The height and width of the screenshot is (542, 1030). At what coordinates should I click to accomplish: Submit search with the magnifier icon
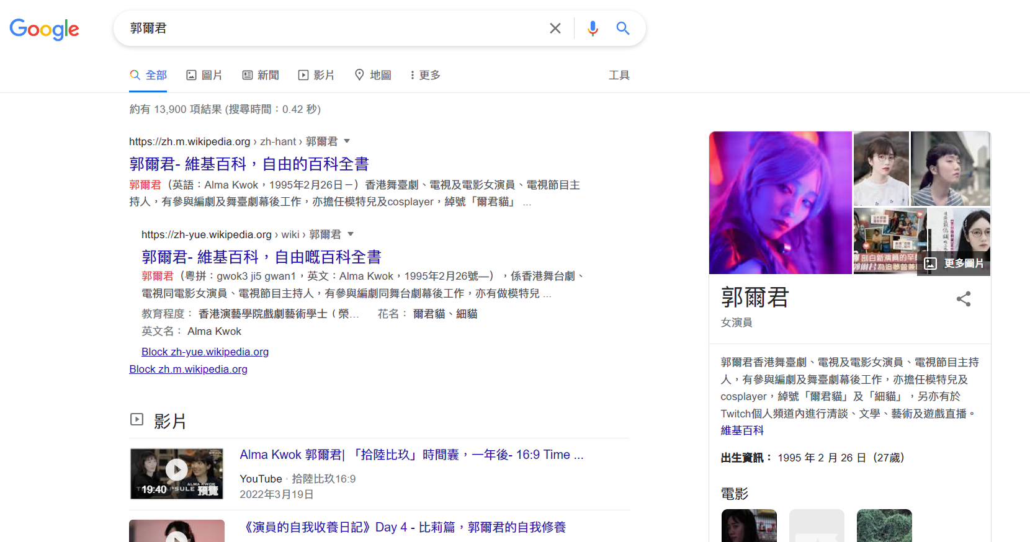pyautogui.click(x=623, y=29)
